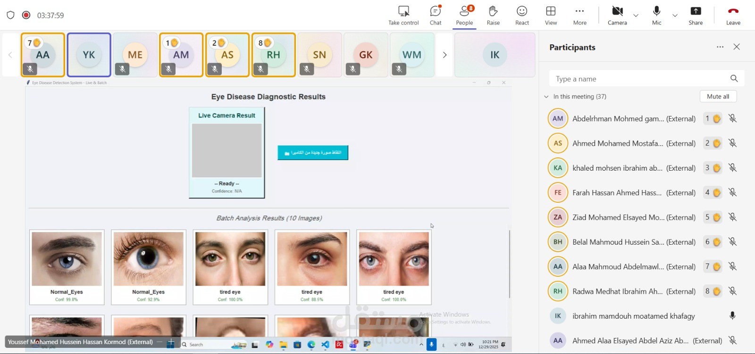Select the BH avatar in the participant list
Viewport: 755px width, 354px height.
[558, 242]
